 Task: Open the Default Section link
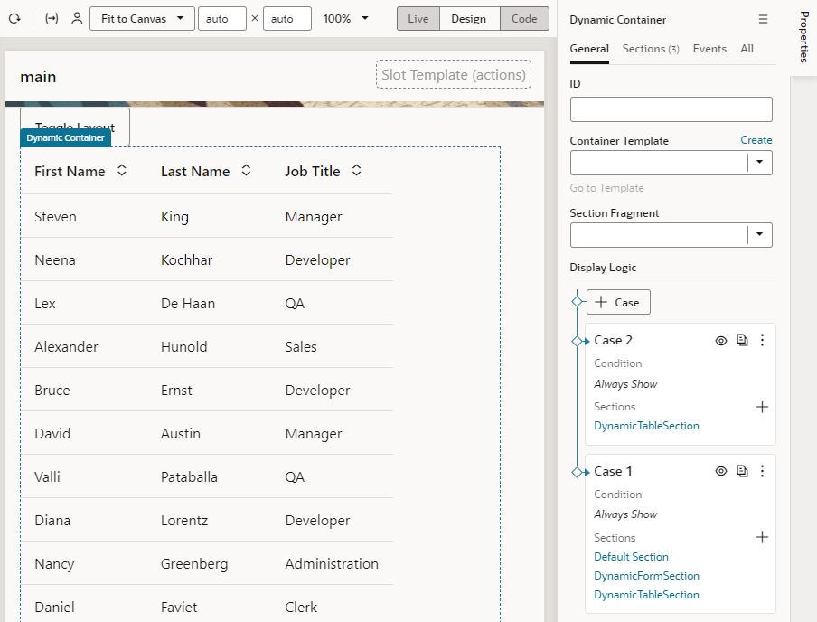pyautogui.click(x=631, y=557)
